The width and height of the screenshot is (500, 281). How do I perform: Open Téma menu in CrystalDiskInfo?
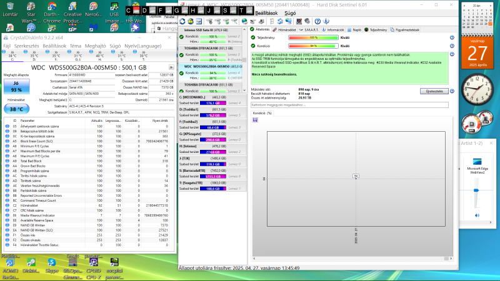pos(76,46)
